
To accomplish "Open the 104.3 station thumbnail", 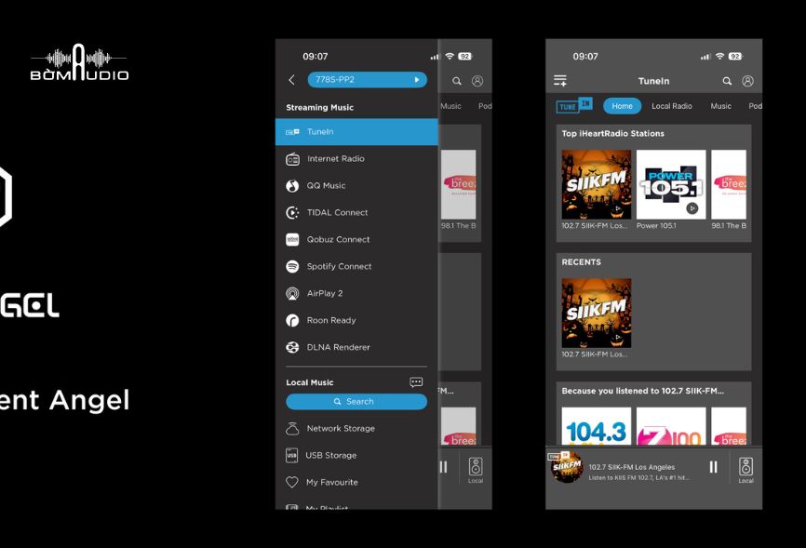I will 597,426.
